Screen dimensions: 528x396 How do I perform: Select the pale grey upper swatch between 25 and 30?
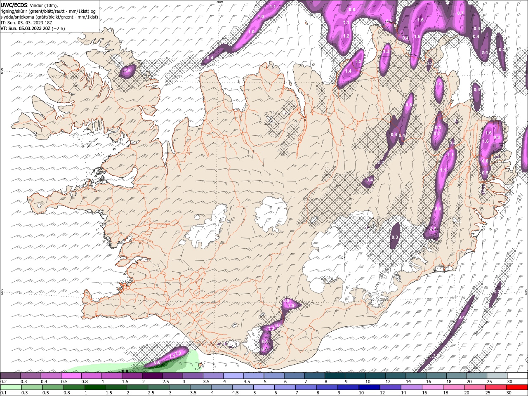pyautogui.click(x=497, y=375)
